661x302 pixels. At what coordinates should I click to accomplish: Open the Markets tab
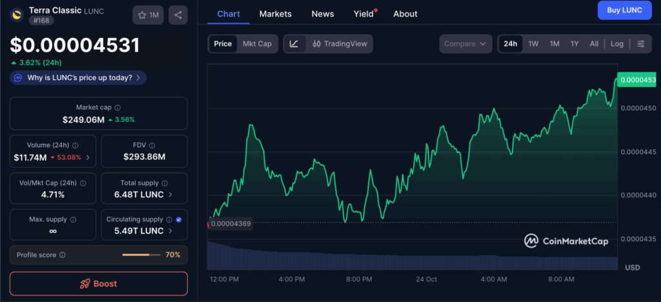tap(275, 14)
